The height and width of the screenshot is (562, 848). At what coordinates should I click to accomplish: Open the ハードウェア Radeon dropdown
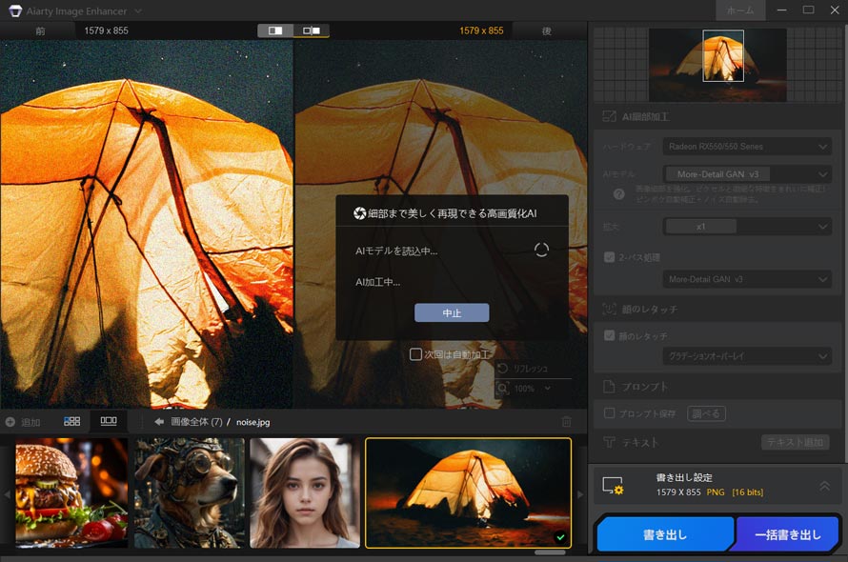tap(747, 147)
